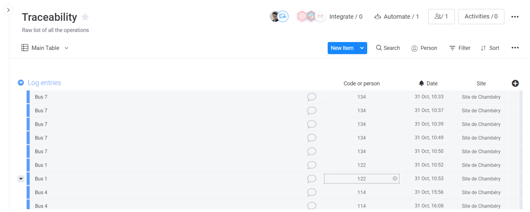Open Automate robot icon menu
This screenshot has height=212, width=530.
click(377, 17)
